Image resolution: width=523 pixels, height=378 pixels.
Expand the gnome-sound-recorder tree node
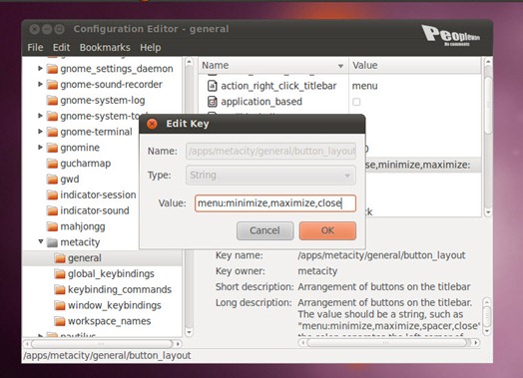[x=40, y=84]
